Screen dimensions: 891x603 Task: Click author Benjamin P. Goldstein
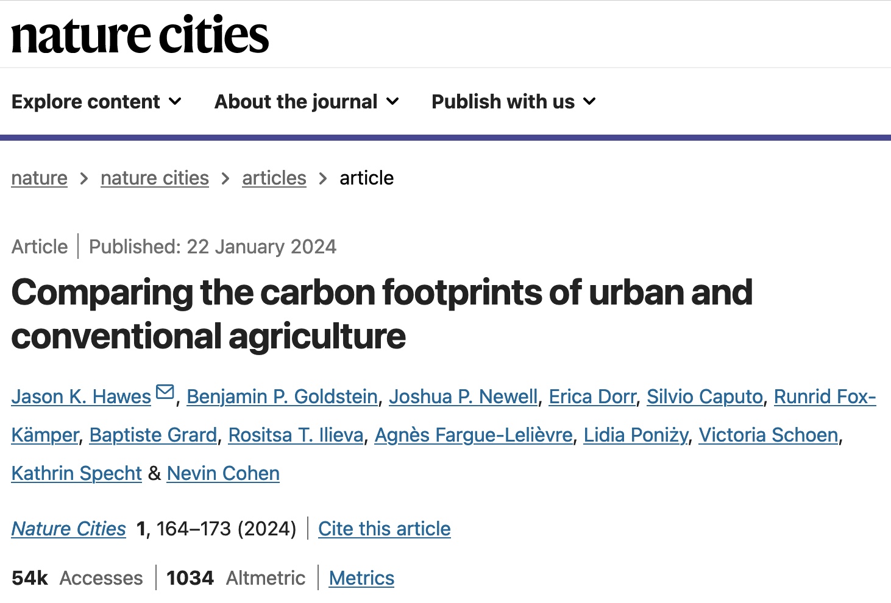282,397
